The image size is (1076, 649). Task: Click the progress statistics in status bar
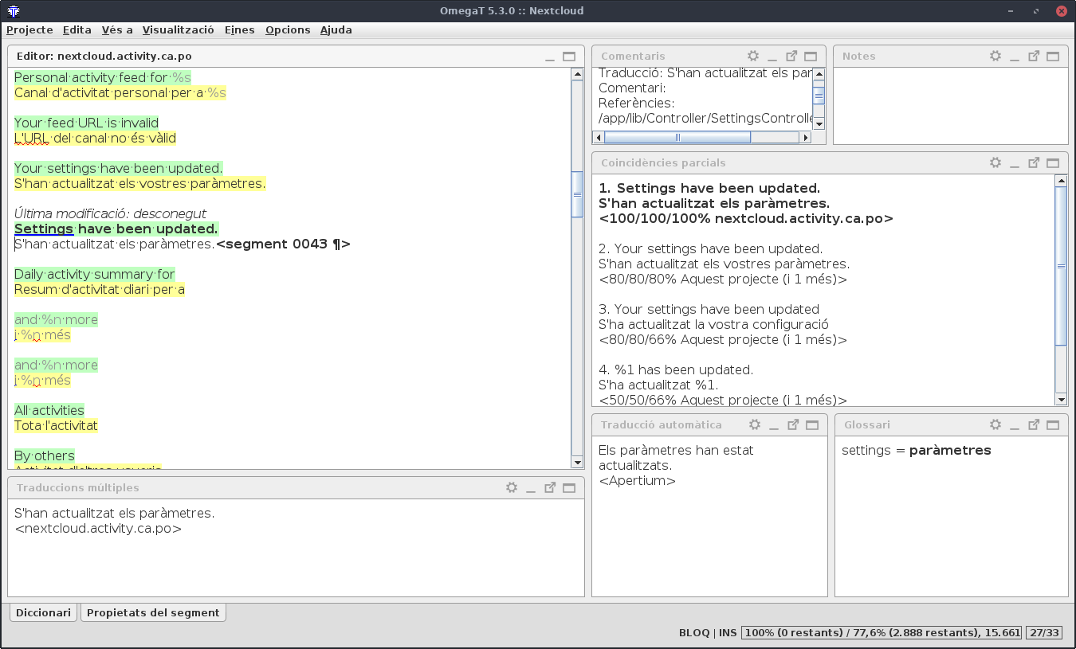(x=882, y=632)
